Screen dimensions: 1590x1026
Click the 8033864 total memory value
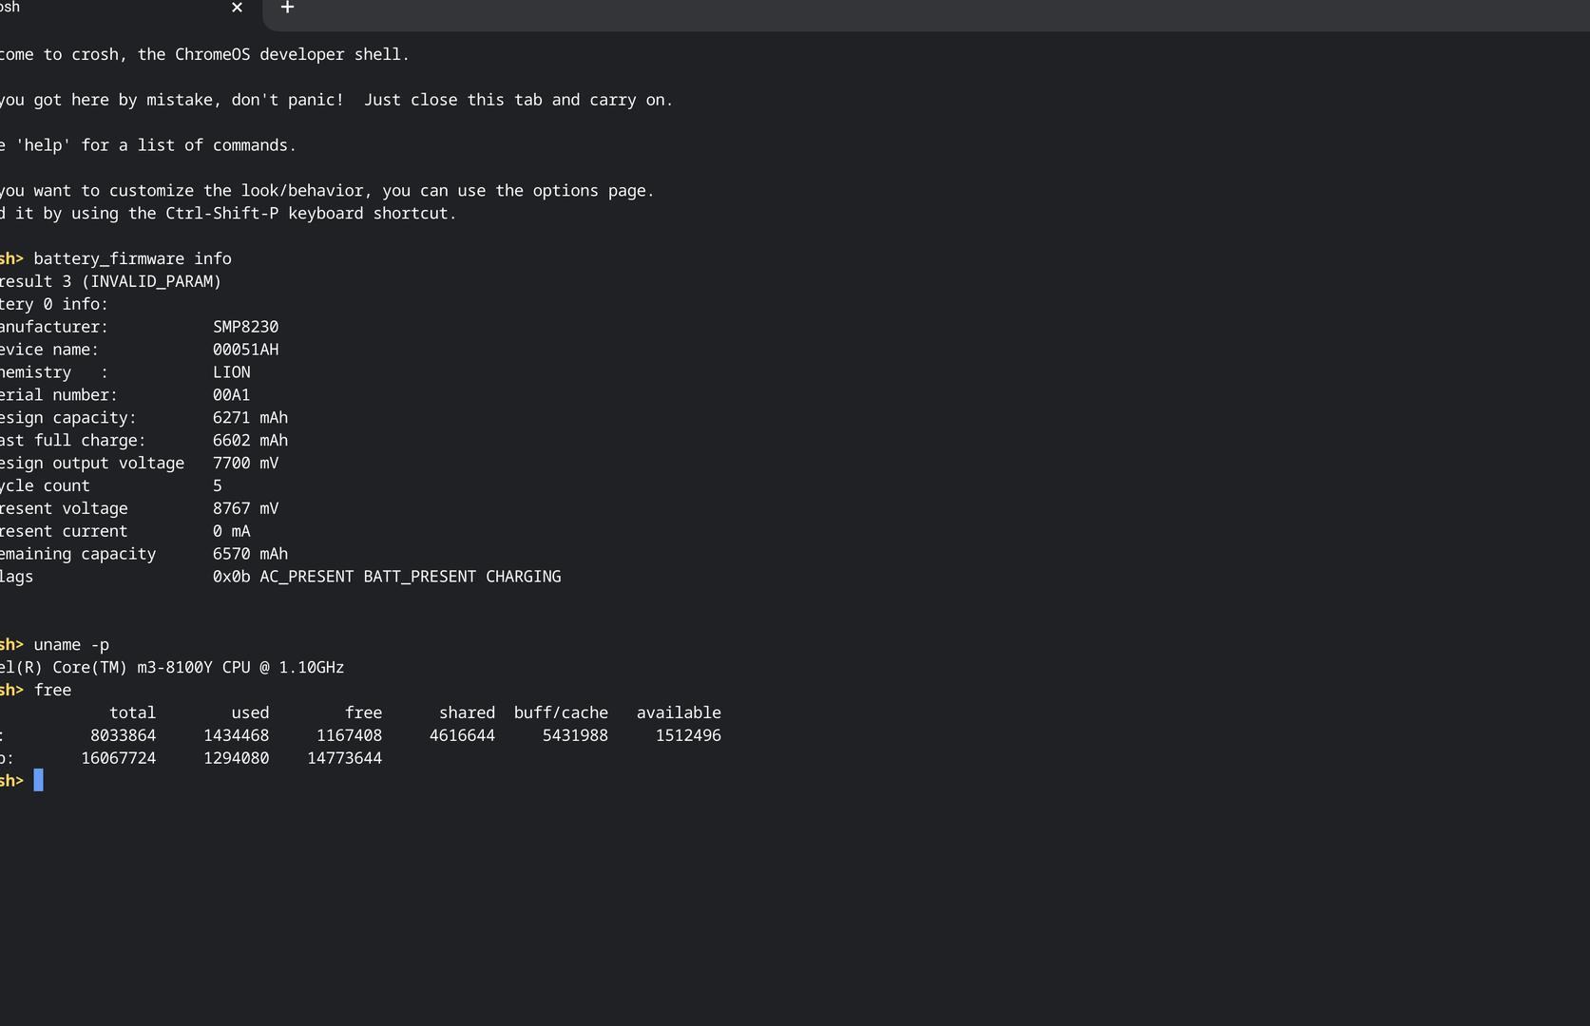pyautogui.click(x=123, y=735)
